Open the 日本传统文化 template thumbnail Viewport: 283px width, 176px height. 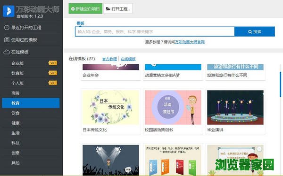pos(111,107)
